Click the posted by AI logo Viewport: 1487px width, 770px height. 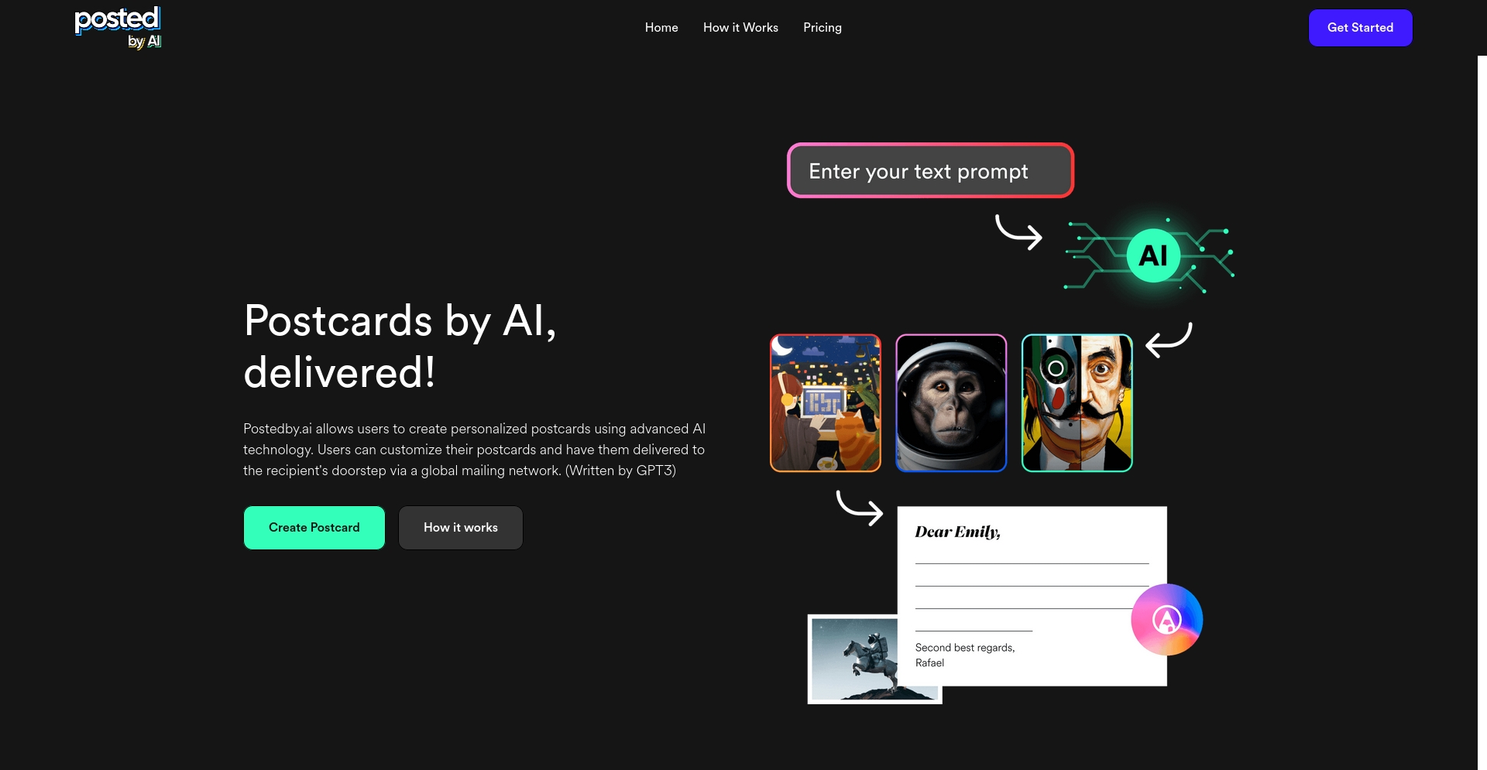(x=118, y=28)
